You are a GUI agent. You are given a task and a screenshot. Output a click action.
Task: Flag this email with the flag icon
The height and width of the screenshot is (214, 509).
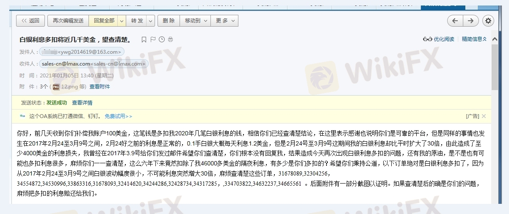click(x=153, y=40)
